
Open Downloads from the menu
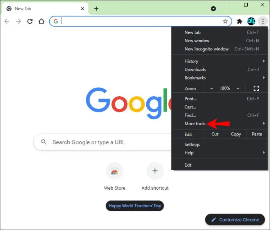pyautogui.click(x=220, y=69)
